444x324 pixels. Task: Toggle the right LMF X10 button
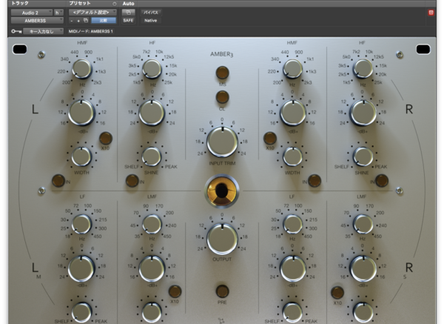pyautogui.click(x=337, y=293)
